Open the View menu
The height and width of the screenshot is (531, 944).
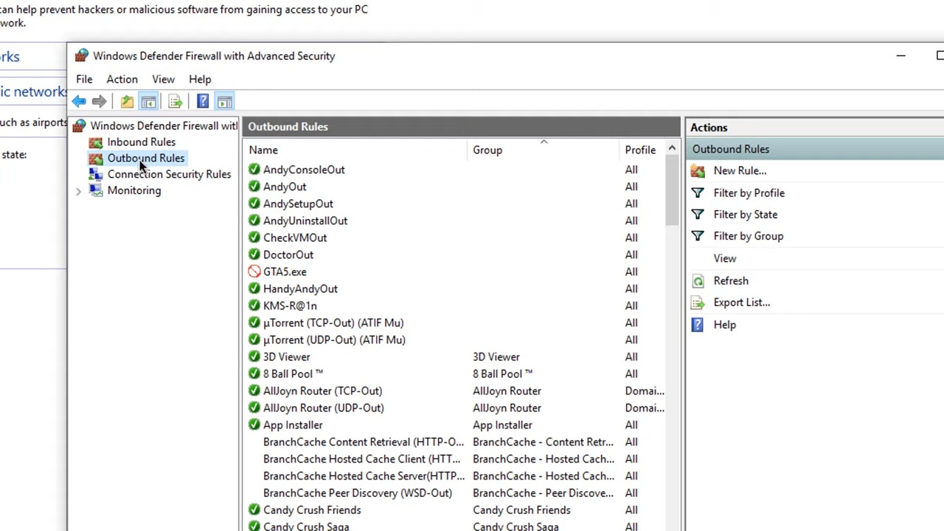tap(164, 79)
